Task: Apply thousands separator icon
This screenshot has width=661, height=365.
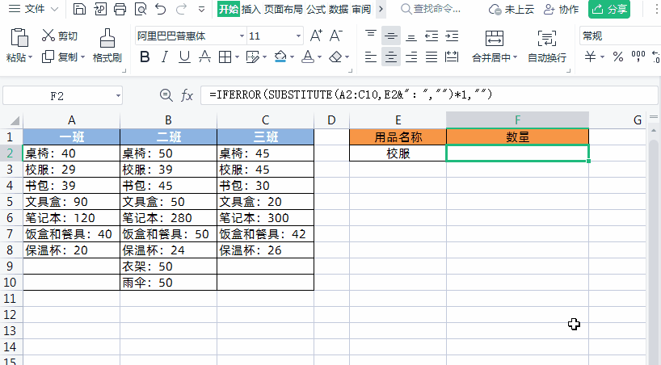Action: 638,57
